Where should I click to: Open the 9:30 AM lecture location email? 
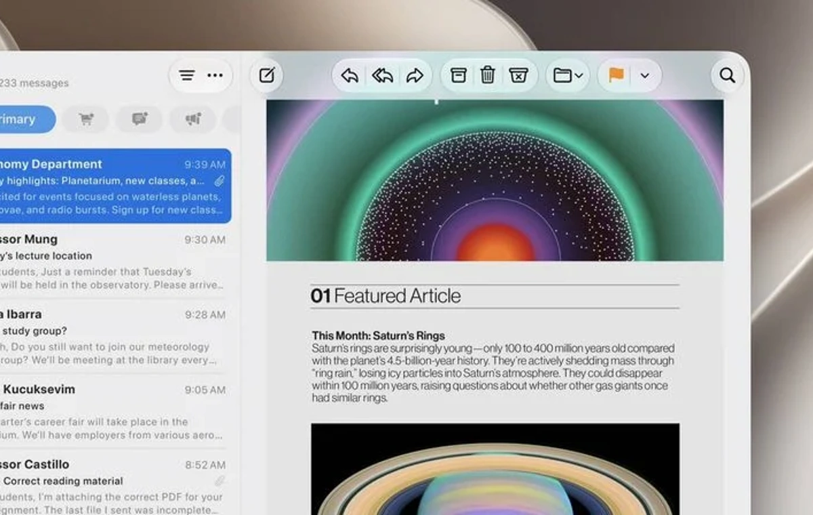pyautogui.click(x=115, y=262)
